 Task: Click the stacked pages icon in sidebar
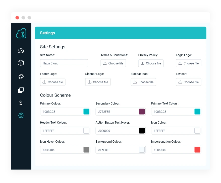21,90
